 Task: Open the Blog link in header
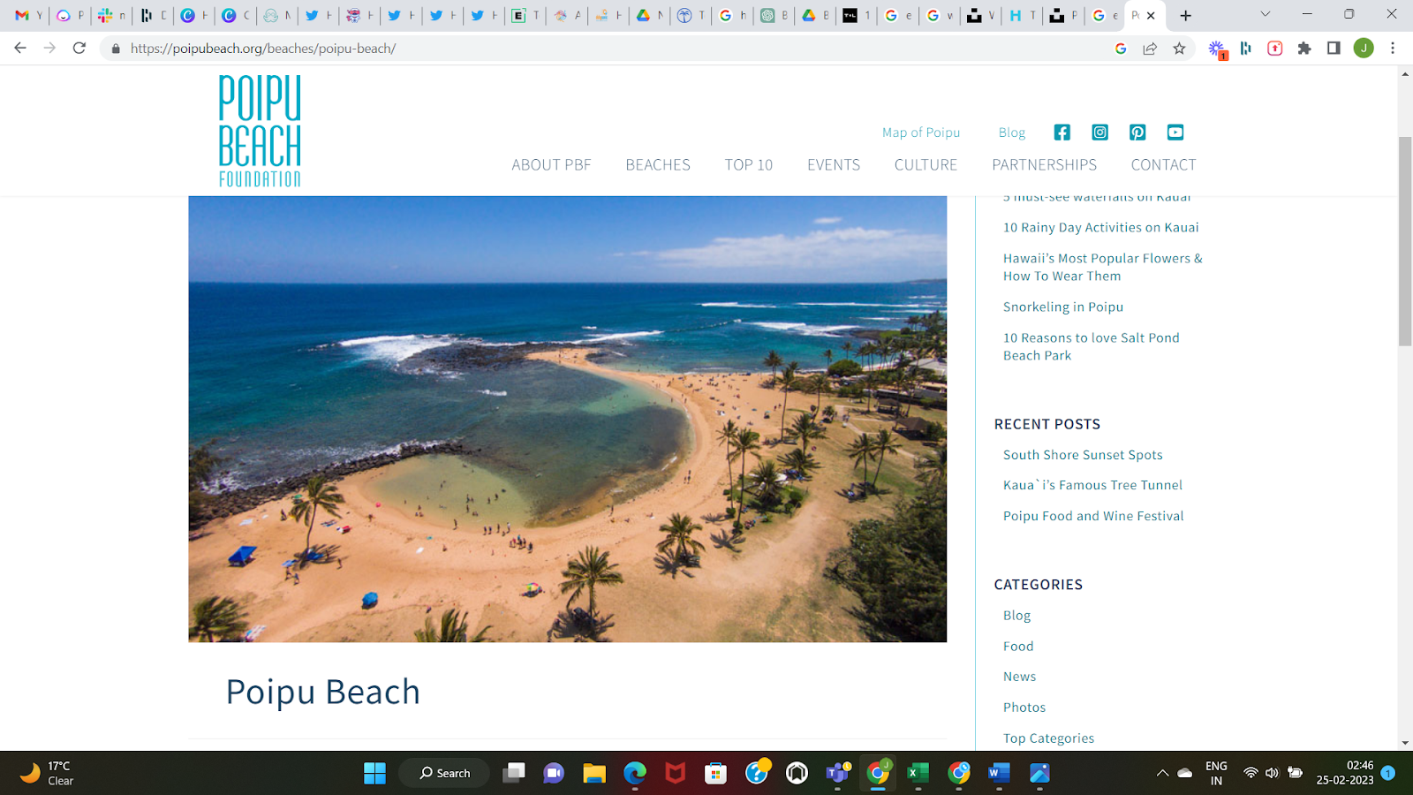(x=1012, y=132)
